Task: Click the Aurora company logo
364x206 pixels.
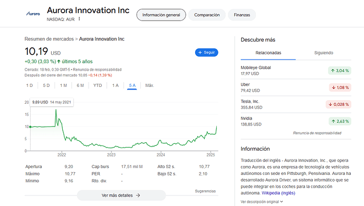Action: 33,14
